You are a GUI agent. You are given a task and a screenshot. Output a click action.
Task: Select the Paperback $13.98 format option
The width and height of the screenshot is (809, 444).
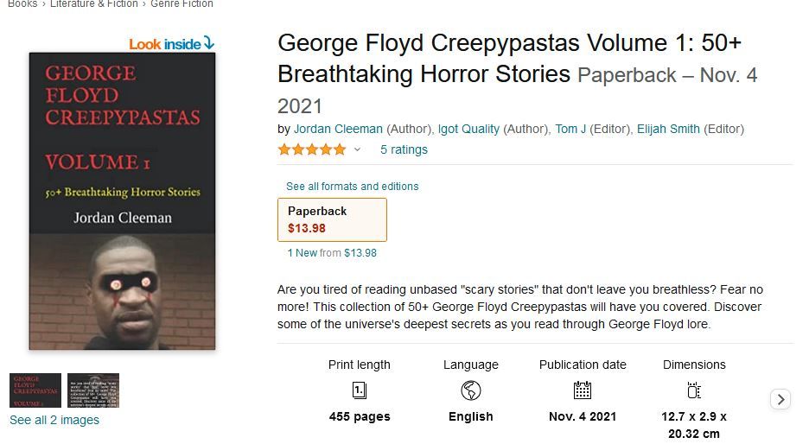coord(332,219)
